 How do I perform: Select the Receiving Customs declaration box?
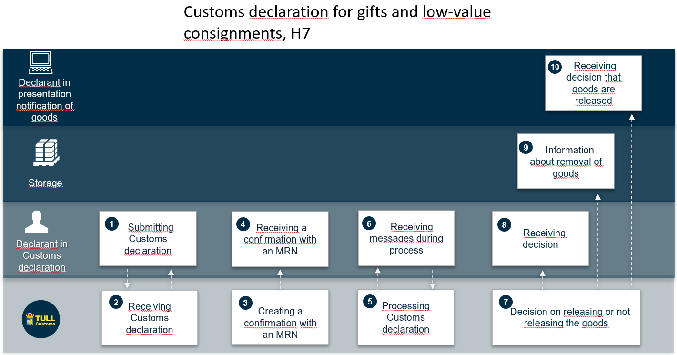click(x=150, y=317)
